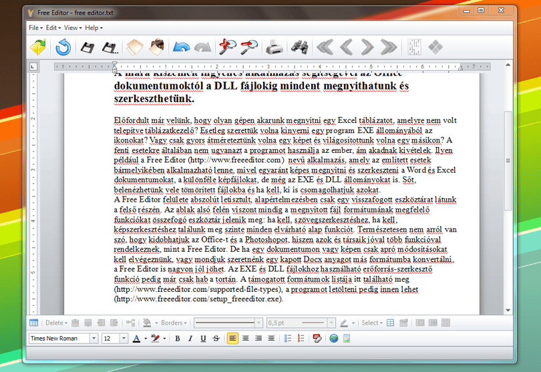The width and height of the screenshot is (541, 372).
Task: Toggle Bold formatting
Action: 178,339
